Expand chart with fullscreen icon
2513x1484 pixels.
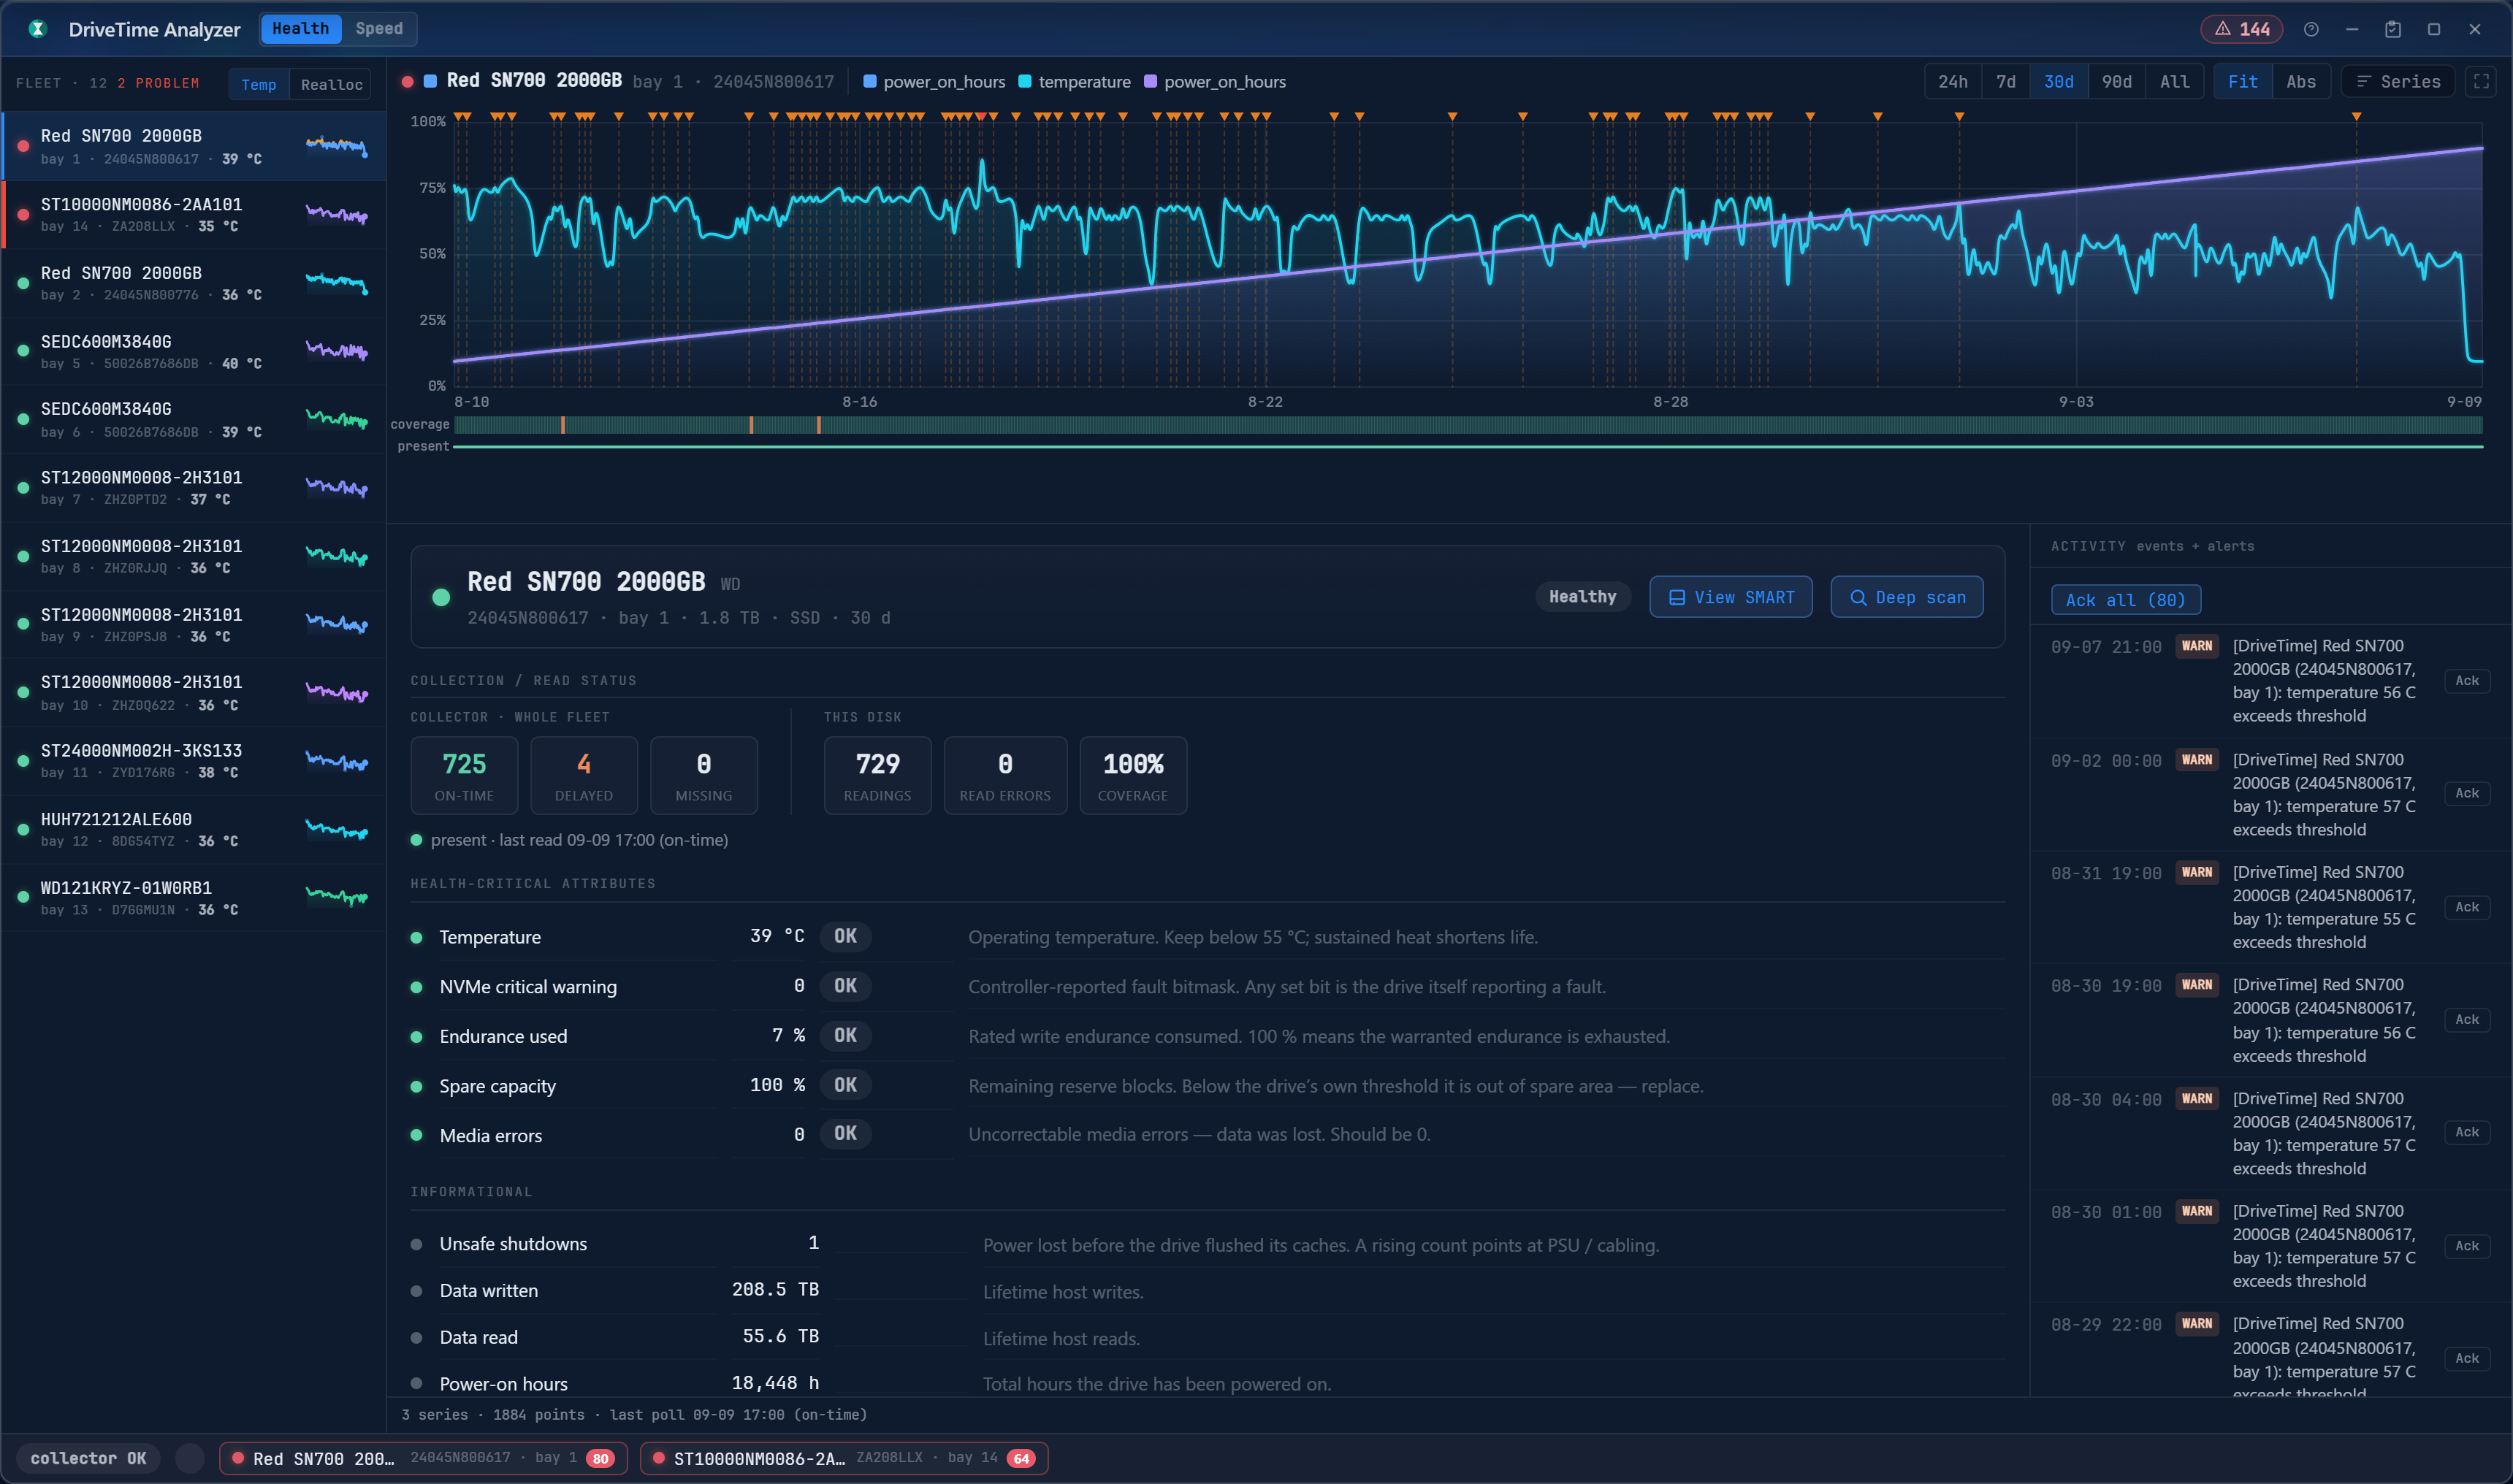(2481, 82)
